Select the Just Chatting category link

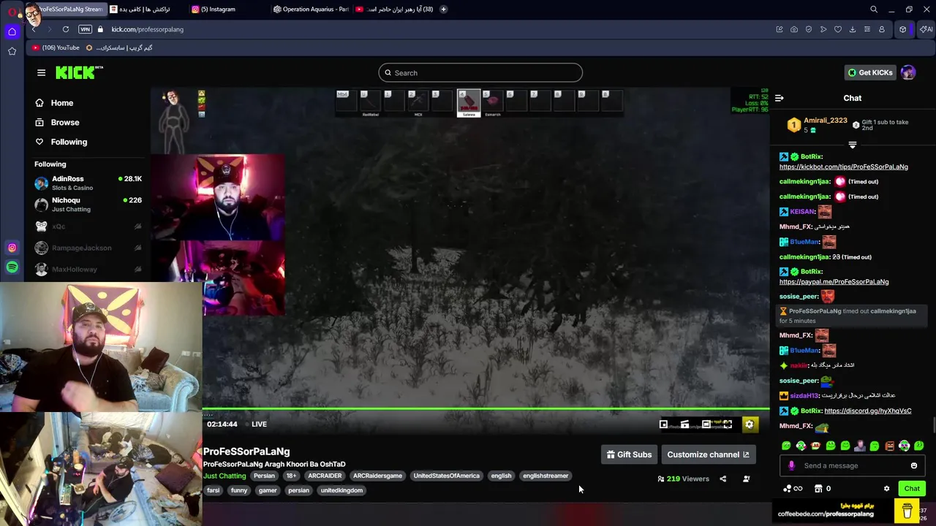click(x=224, y=476)
